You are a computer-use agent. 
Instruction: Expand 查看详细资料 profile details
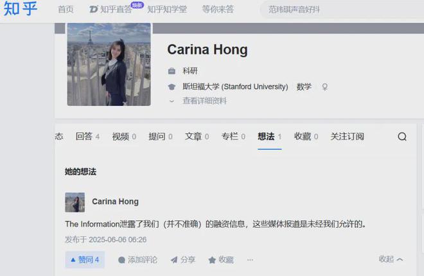[x=204, y=101]
